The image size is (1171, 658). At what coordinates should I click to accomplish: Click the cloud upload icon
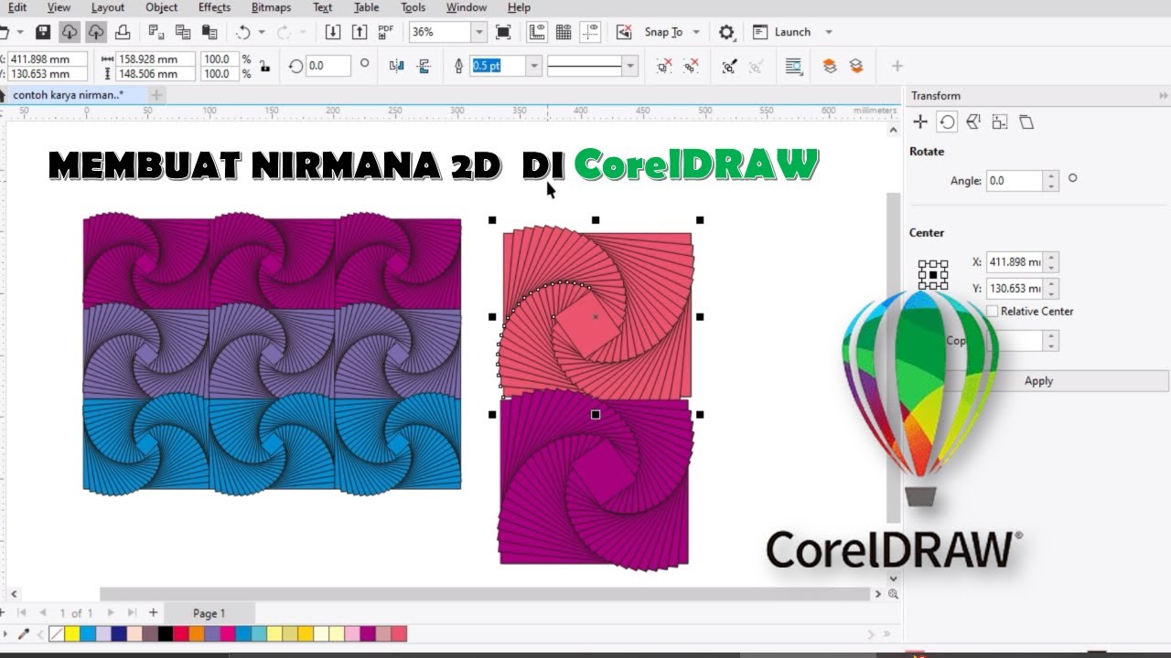[x=96, y=32]
